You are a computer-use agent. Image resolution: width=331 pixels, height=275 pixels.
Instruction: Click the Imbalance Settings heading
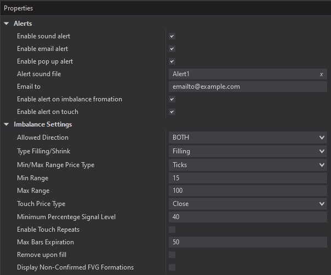(x=43, y=124)
